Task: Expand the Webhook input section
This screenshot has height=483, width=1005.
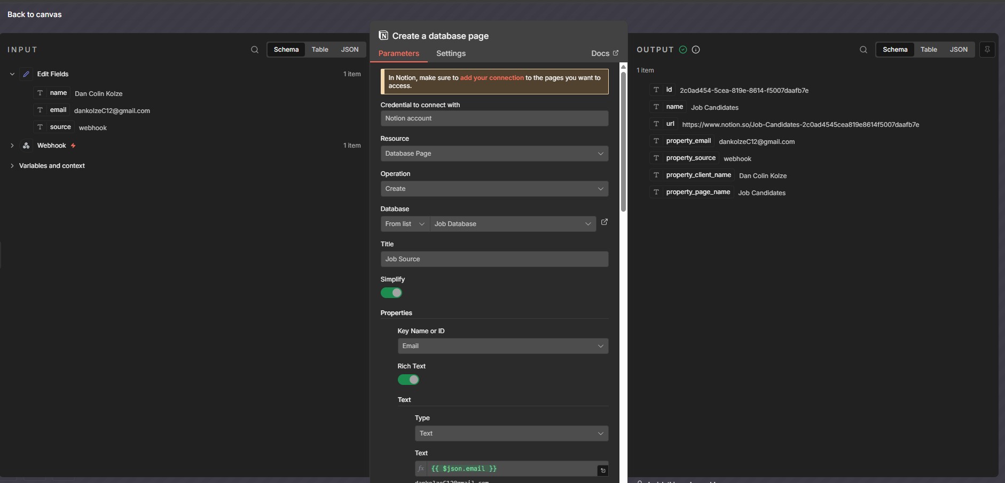Action: 12,146
